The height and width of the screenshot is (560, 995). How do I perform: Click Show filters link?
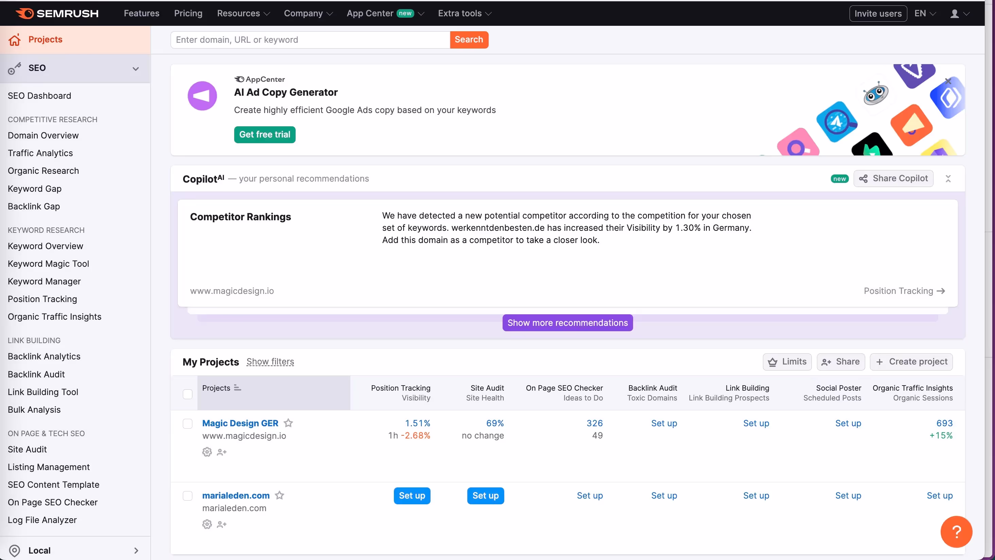tap(270, 362)
